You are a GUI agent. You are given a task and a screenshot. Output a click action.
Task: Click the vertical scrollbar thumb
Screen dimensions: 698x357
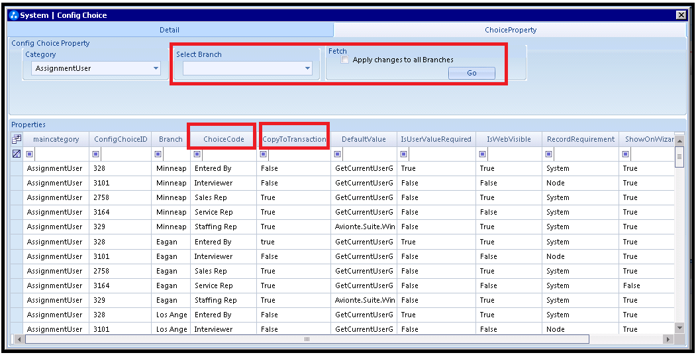(679, 157)
